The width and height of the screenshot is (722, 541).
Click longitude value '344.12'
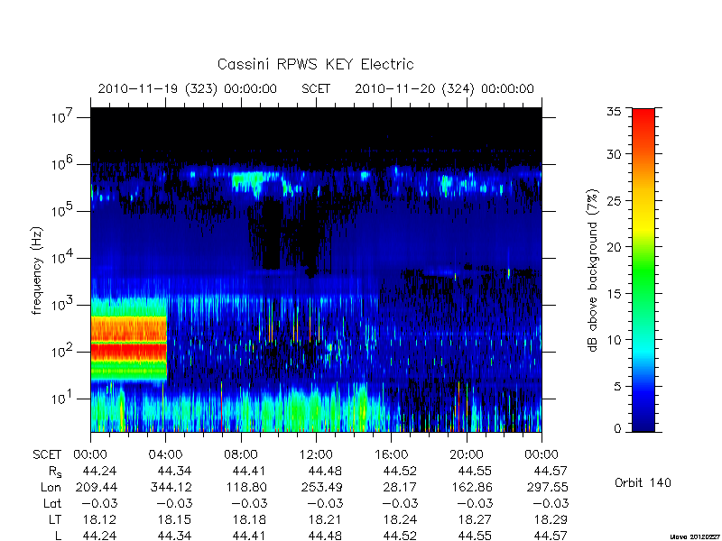tap(171, 487)
